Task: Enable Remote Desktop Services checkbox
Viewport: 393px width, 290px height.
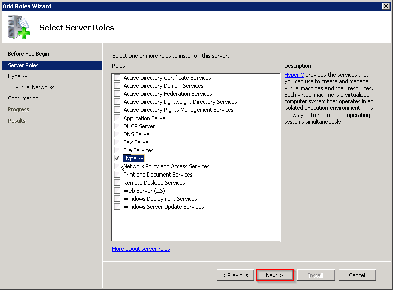Action: (117, 183)
